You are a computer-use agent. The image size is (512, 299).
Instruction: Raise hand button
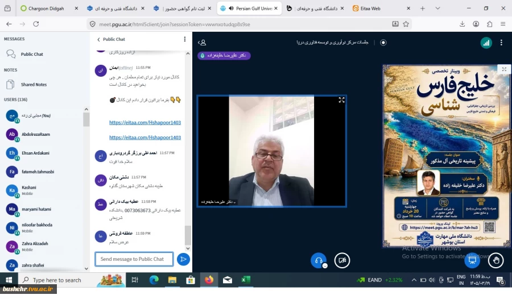[x=496, y=260]
